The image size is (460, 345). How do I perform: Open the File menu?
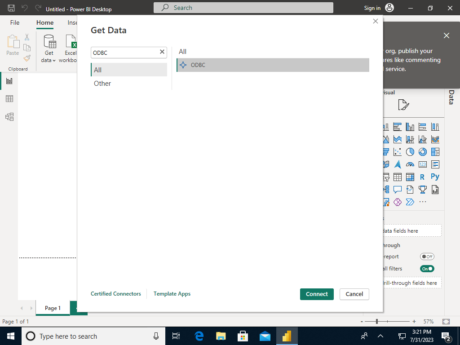point(14,22)
